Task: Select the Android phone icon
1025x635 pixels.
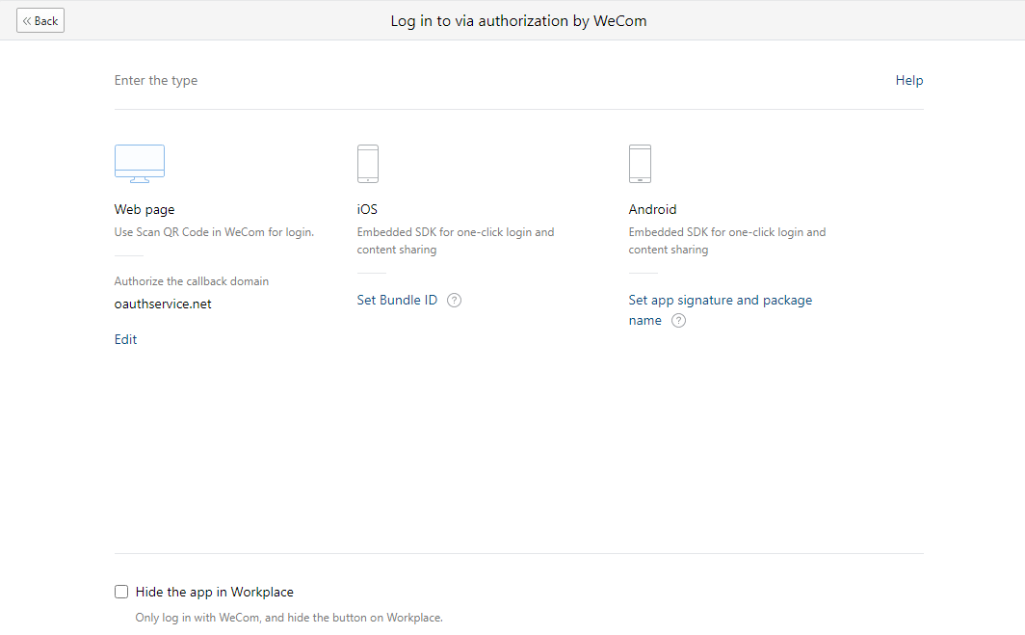Action: tap(640, 164)
